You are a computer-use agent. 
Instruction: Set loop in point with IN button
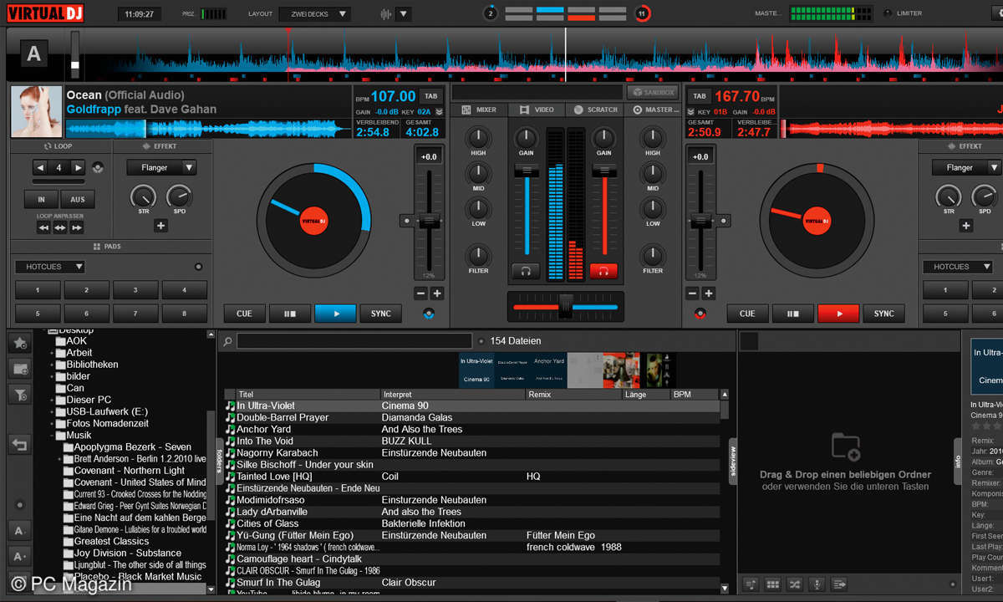tap(41, 200)
